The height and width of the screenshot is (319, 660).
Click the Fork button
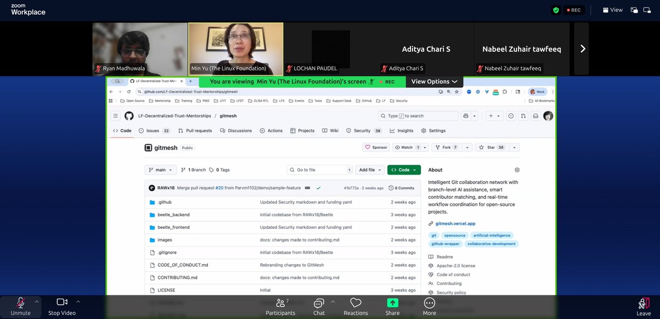[446, 147]
